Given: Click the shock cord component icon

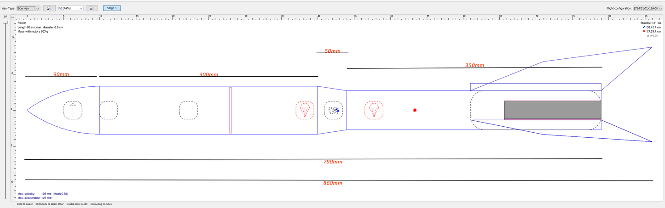Looking at the screenshot, I should (x=333, y=110).
